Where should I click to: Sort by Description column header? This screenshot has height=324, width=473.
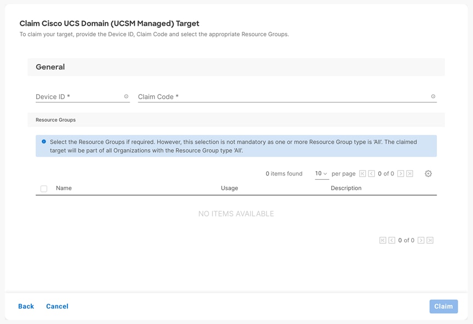point(346,188)
